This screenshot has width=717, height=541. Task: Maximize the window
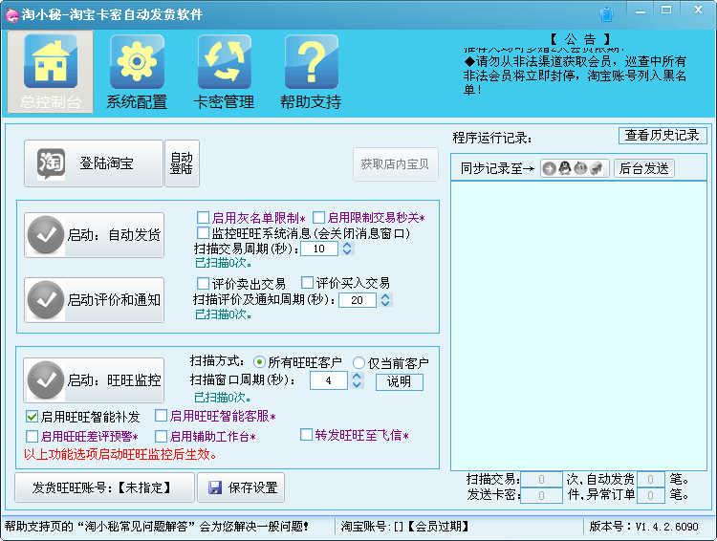(x=666, y=11)
